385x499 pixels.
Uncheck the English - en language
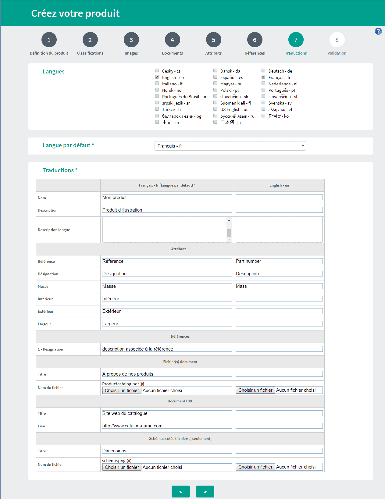[x=157, y=77]
